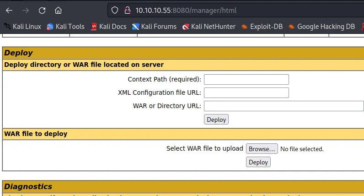The width and height of the screenshot is (364, 196).
Task: Open the Kali Linux bookmark
Action: click(23, 27)
